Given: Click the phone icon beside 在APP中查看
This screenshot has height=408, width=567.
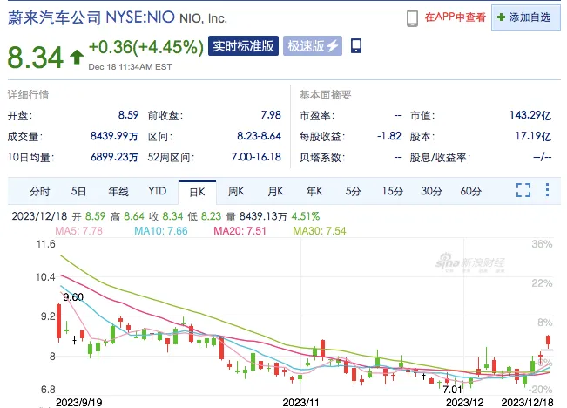Looking at the screenshot, I should pyautogui.click(x=412, y=17).
